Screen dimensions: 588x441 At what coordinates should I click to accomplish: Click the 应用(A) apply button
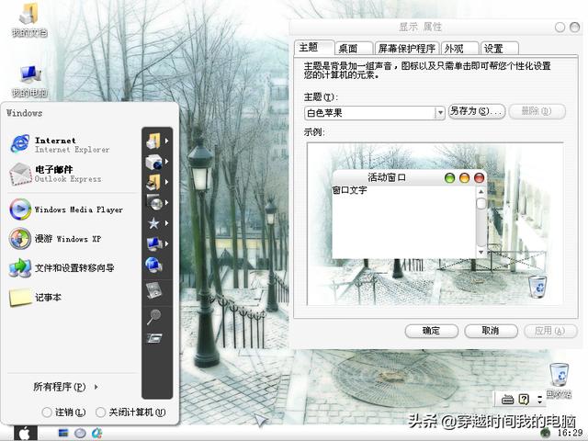click(x=550, y=331)
